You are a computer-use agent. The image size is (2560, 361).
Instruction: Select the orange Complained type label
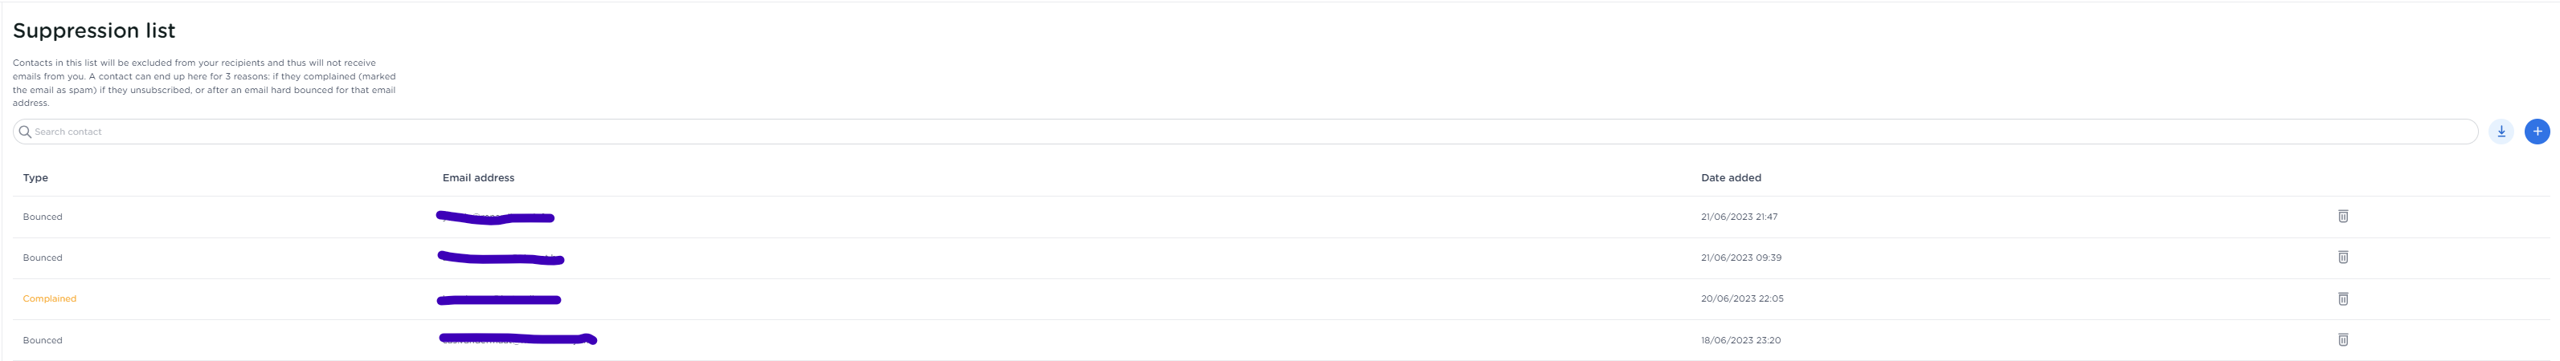click(50, 298)
